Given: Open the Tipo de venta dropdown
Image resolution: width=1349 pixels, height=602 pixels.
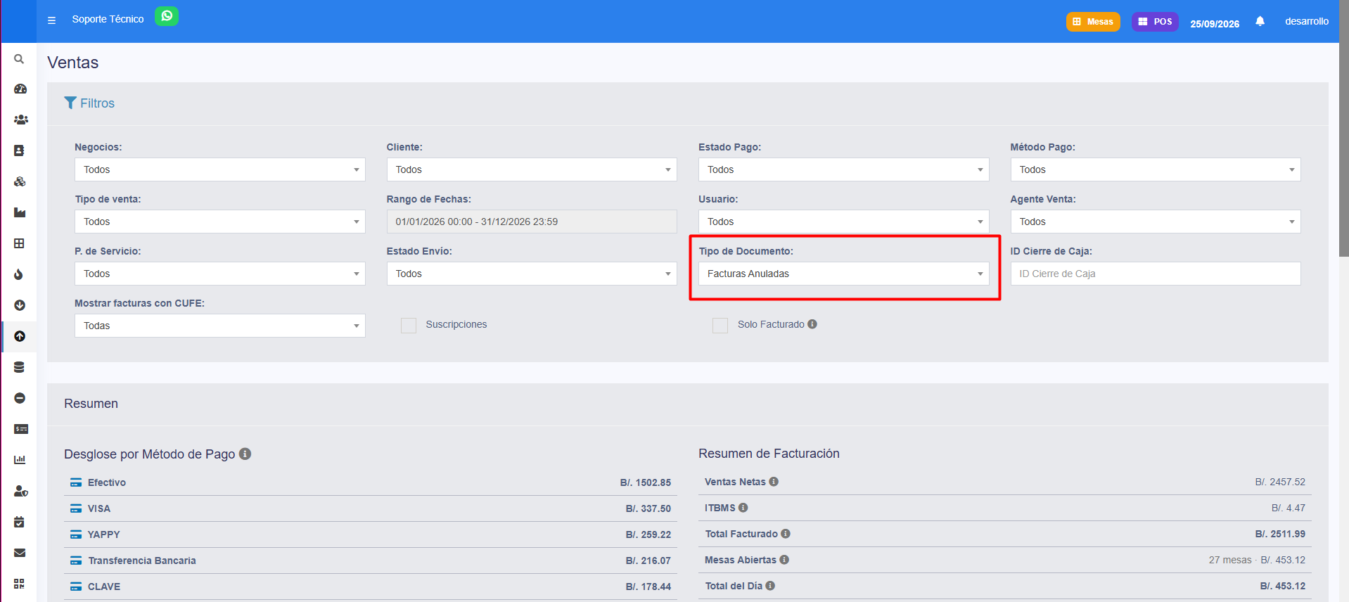Looking at the screenshot, I should pos(220,222).
